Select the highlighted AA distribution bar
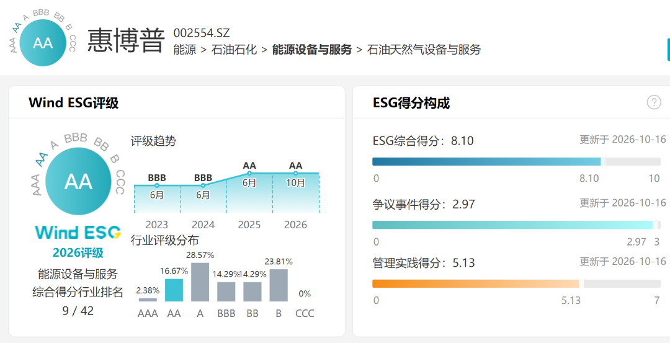Viewport: 670px width, 343px height. point(174,290)
